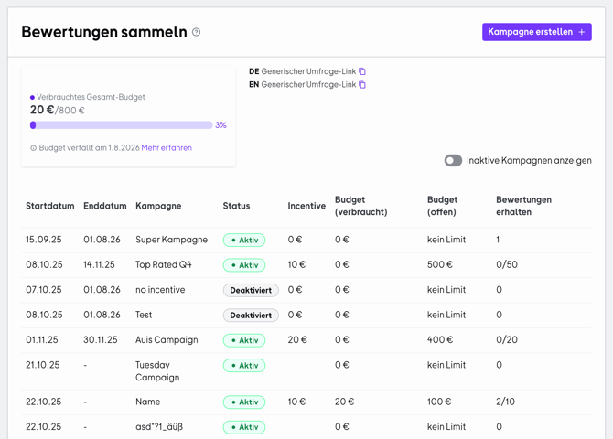Click the Startdatum column header

(x=49, y=206)
